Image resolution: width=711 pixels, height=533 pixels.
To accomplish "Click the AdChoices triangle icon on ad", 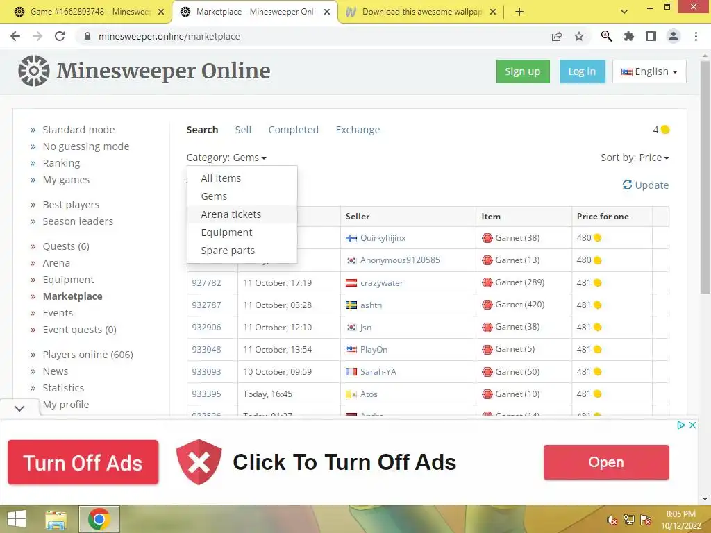I will (680, 425).
